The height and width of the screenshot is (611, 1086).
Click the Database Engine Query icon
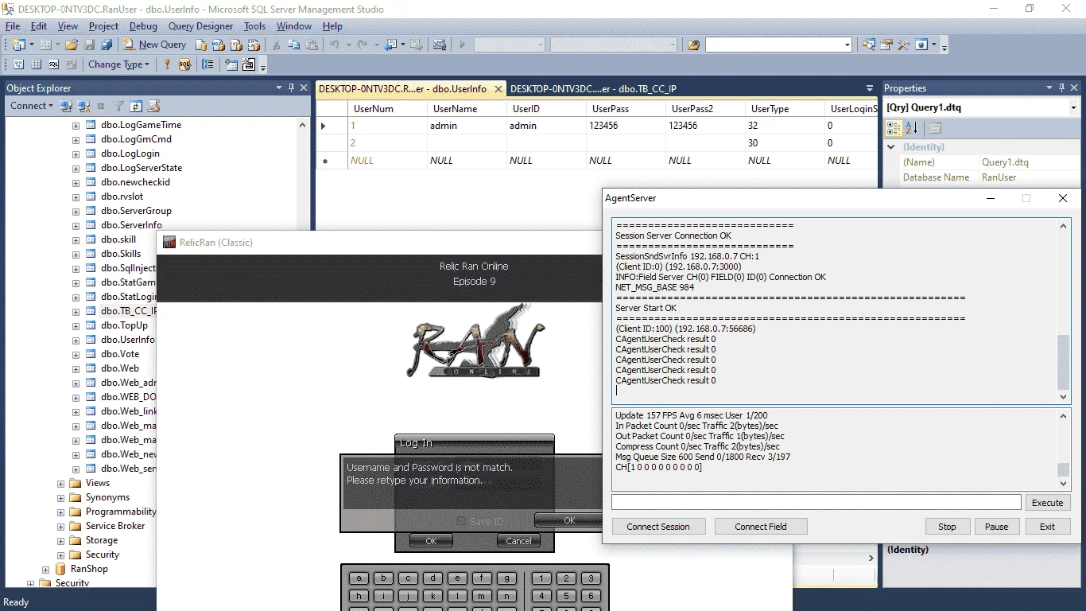[x=200, y=45]
